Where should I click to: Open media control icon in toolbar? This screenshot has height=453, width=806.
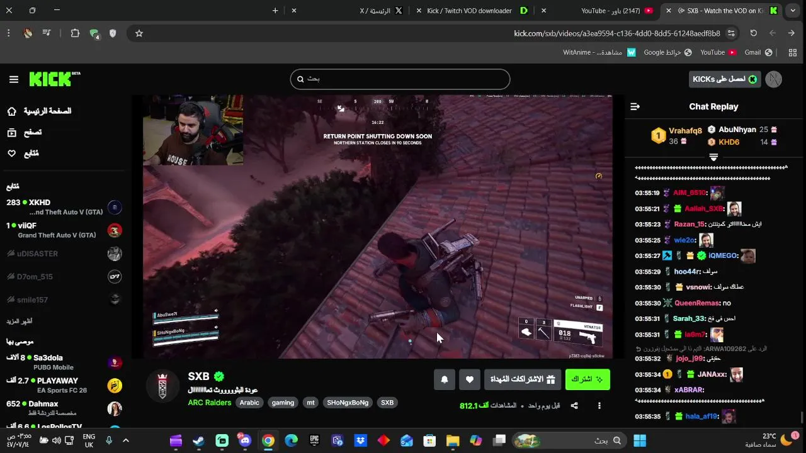coord(47,33)
